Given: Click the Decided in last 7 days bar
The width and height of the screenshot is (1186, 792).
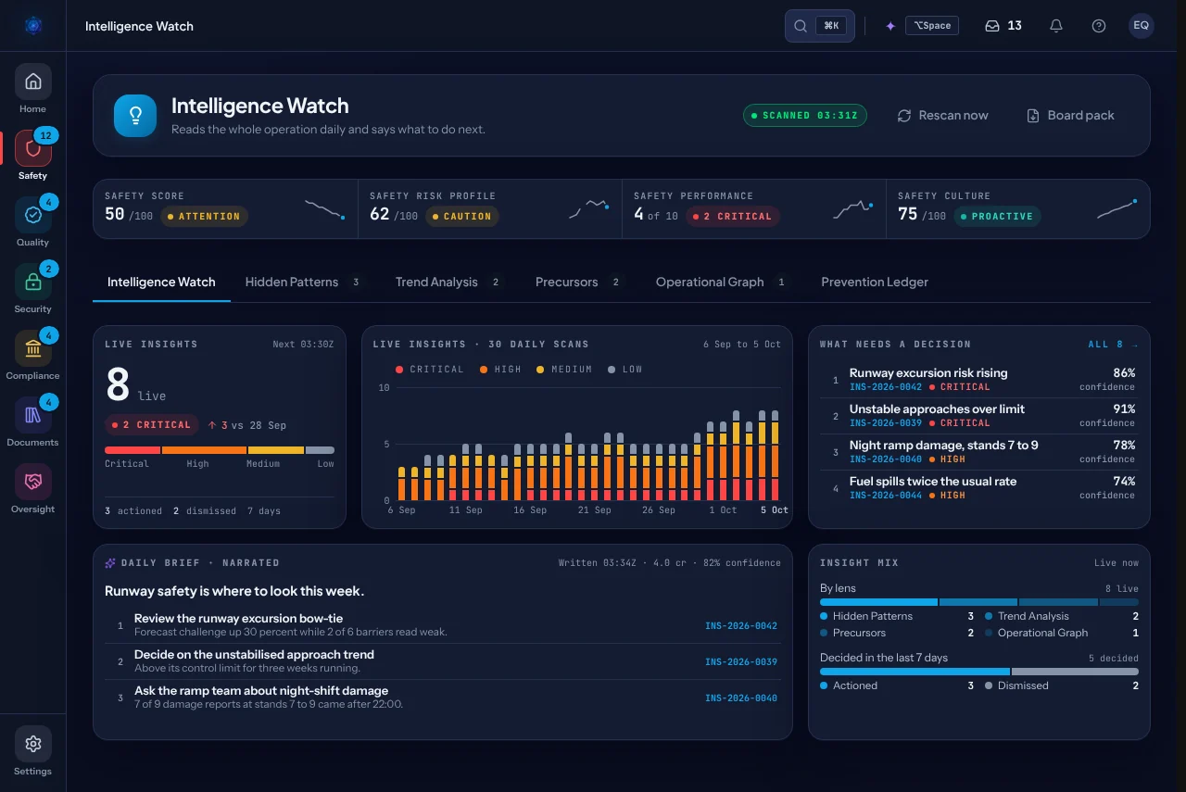Looking at the screenshot, I should 979,672.
